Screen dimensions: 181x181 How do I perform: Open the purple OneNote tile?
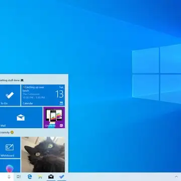tap(54, 118)
